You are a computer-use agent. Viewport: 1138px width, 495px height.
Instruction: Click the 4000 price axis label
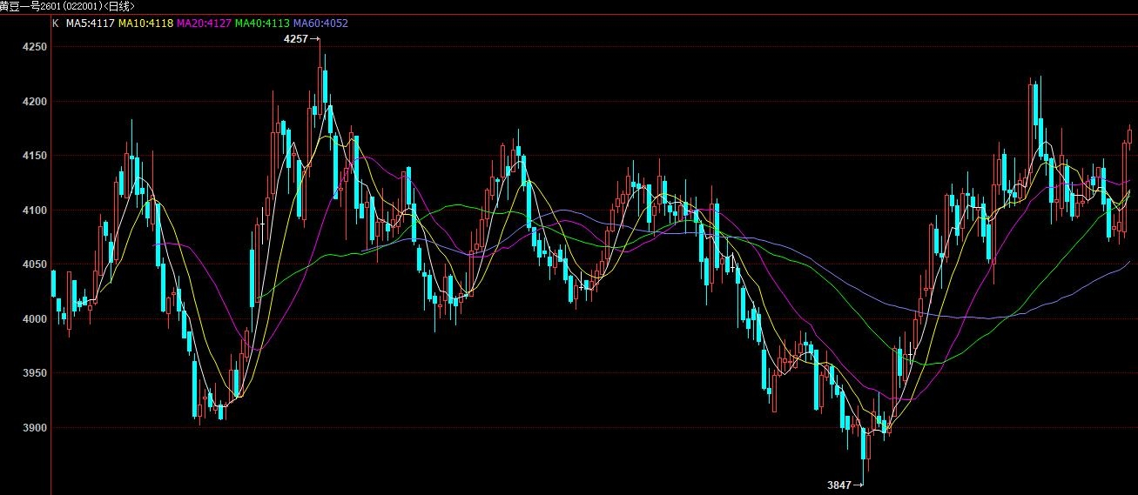pos(35,319)
